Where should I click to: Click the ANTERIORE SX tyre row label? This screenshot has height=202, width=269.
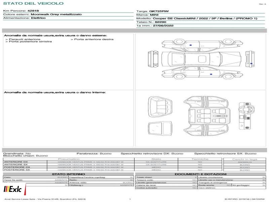[16, 164]
